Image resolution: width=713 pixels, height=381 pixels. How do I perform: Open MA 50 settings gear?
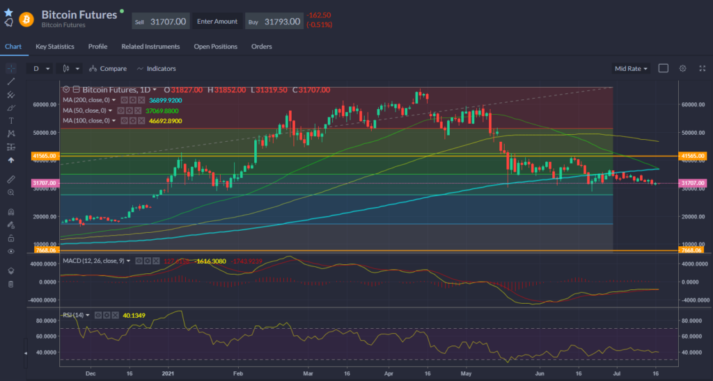129,111
